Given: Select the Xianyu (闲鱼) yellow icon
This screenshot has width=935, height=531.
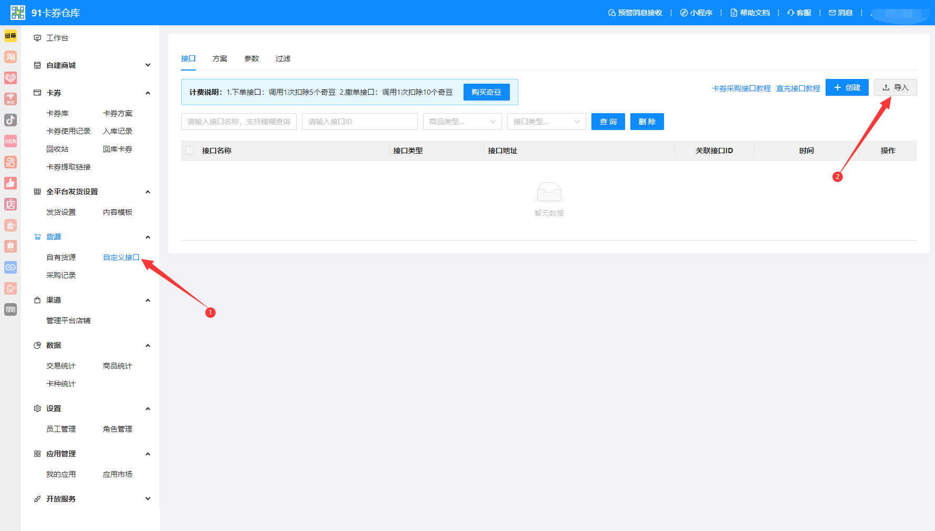Looking at the screenshot, I should click(11, 36).
